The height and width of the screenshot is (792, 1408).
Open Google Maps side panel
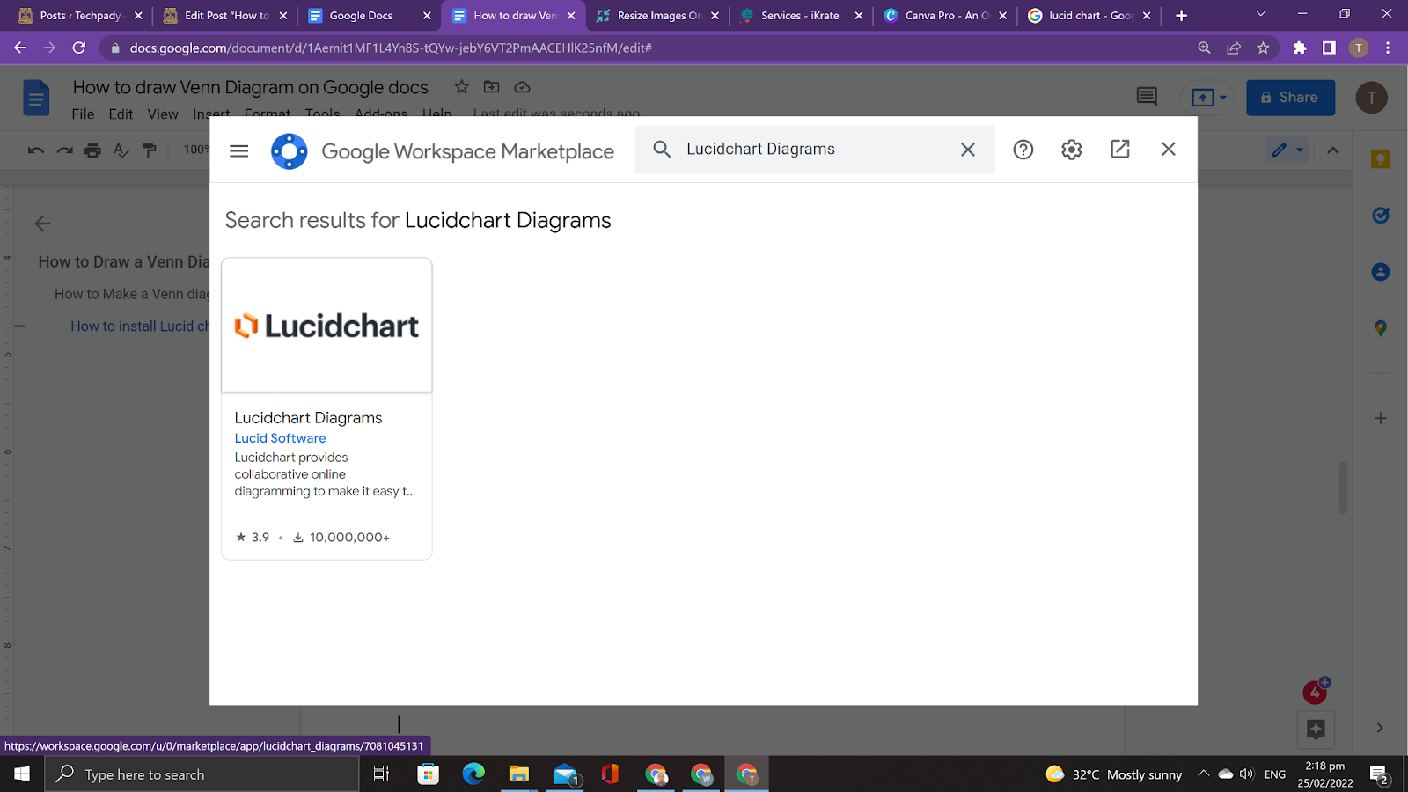click(1380, 328)
